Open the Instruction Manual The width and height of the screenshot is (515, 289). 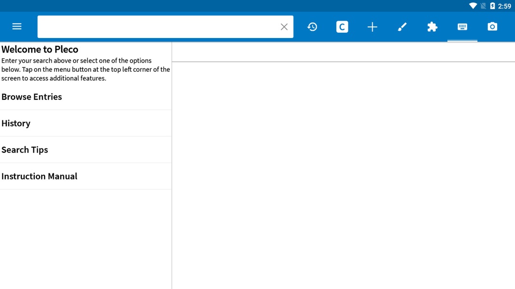click(x=86, y=176)
